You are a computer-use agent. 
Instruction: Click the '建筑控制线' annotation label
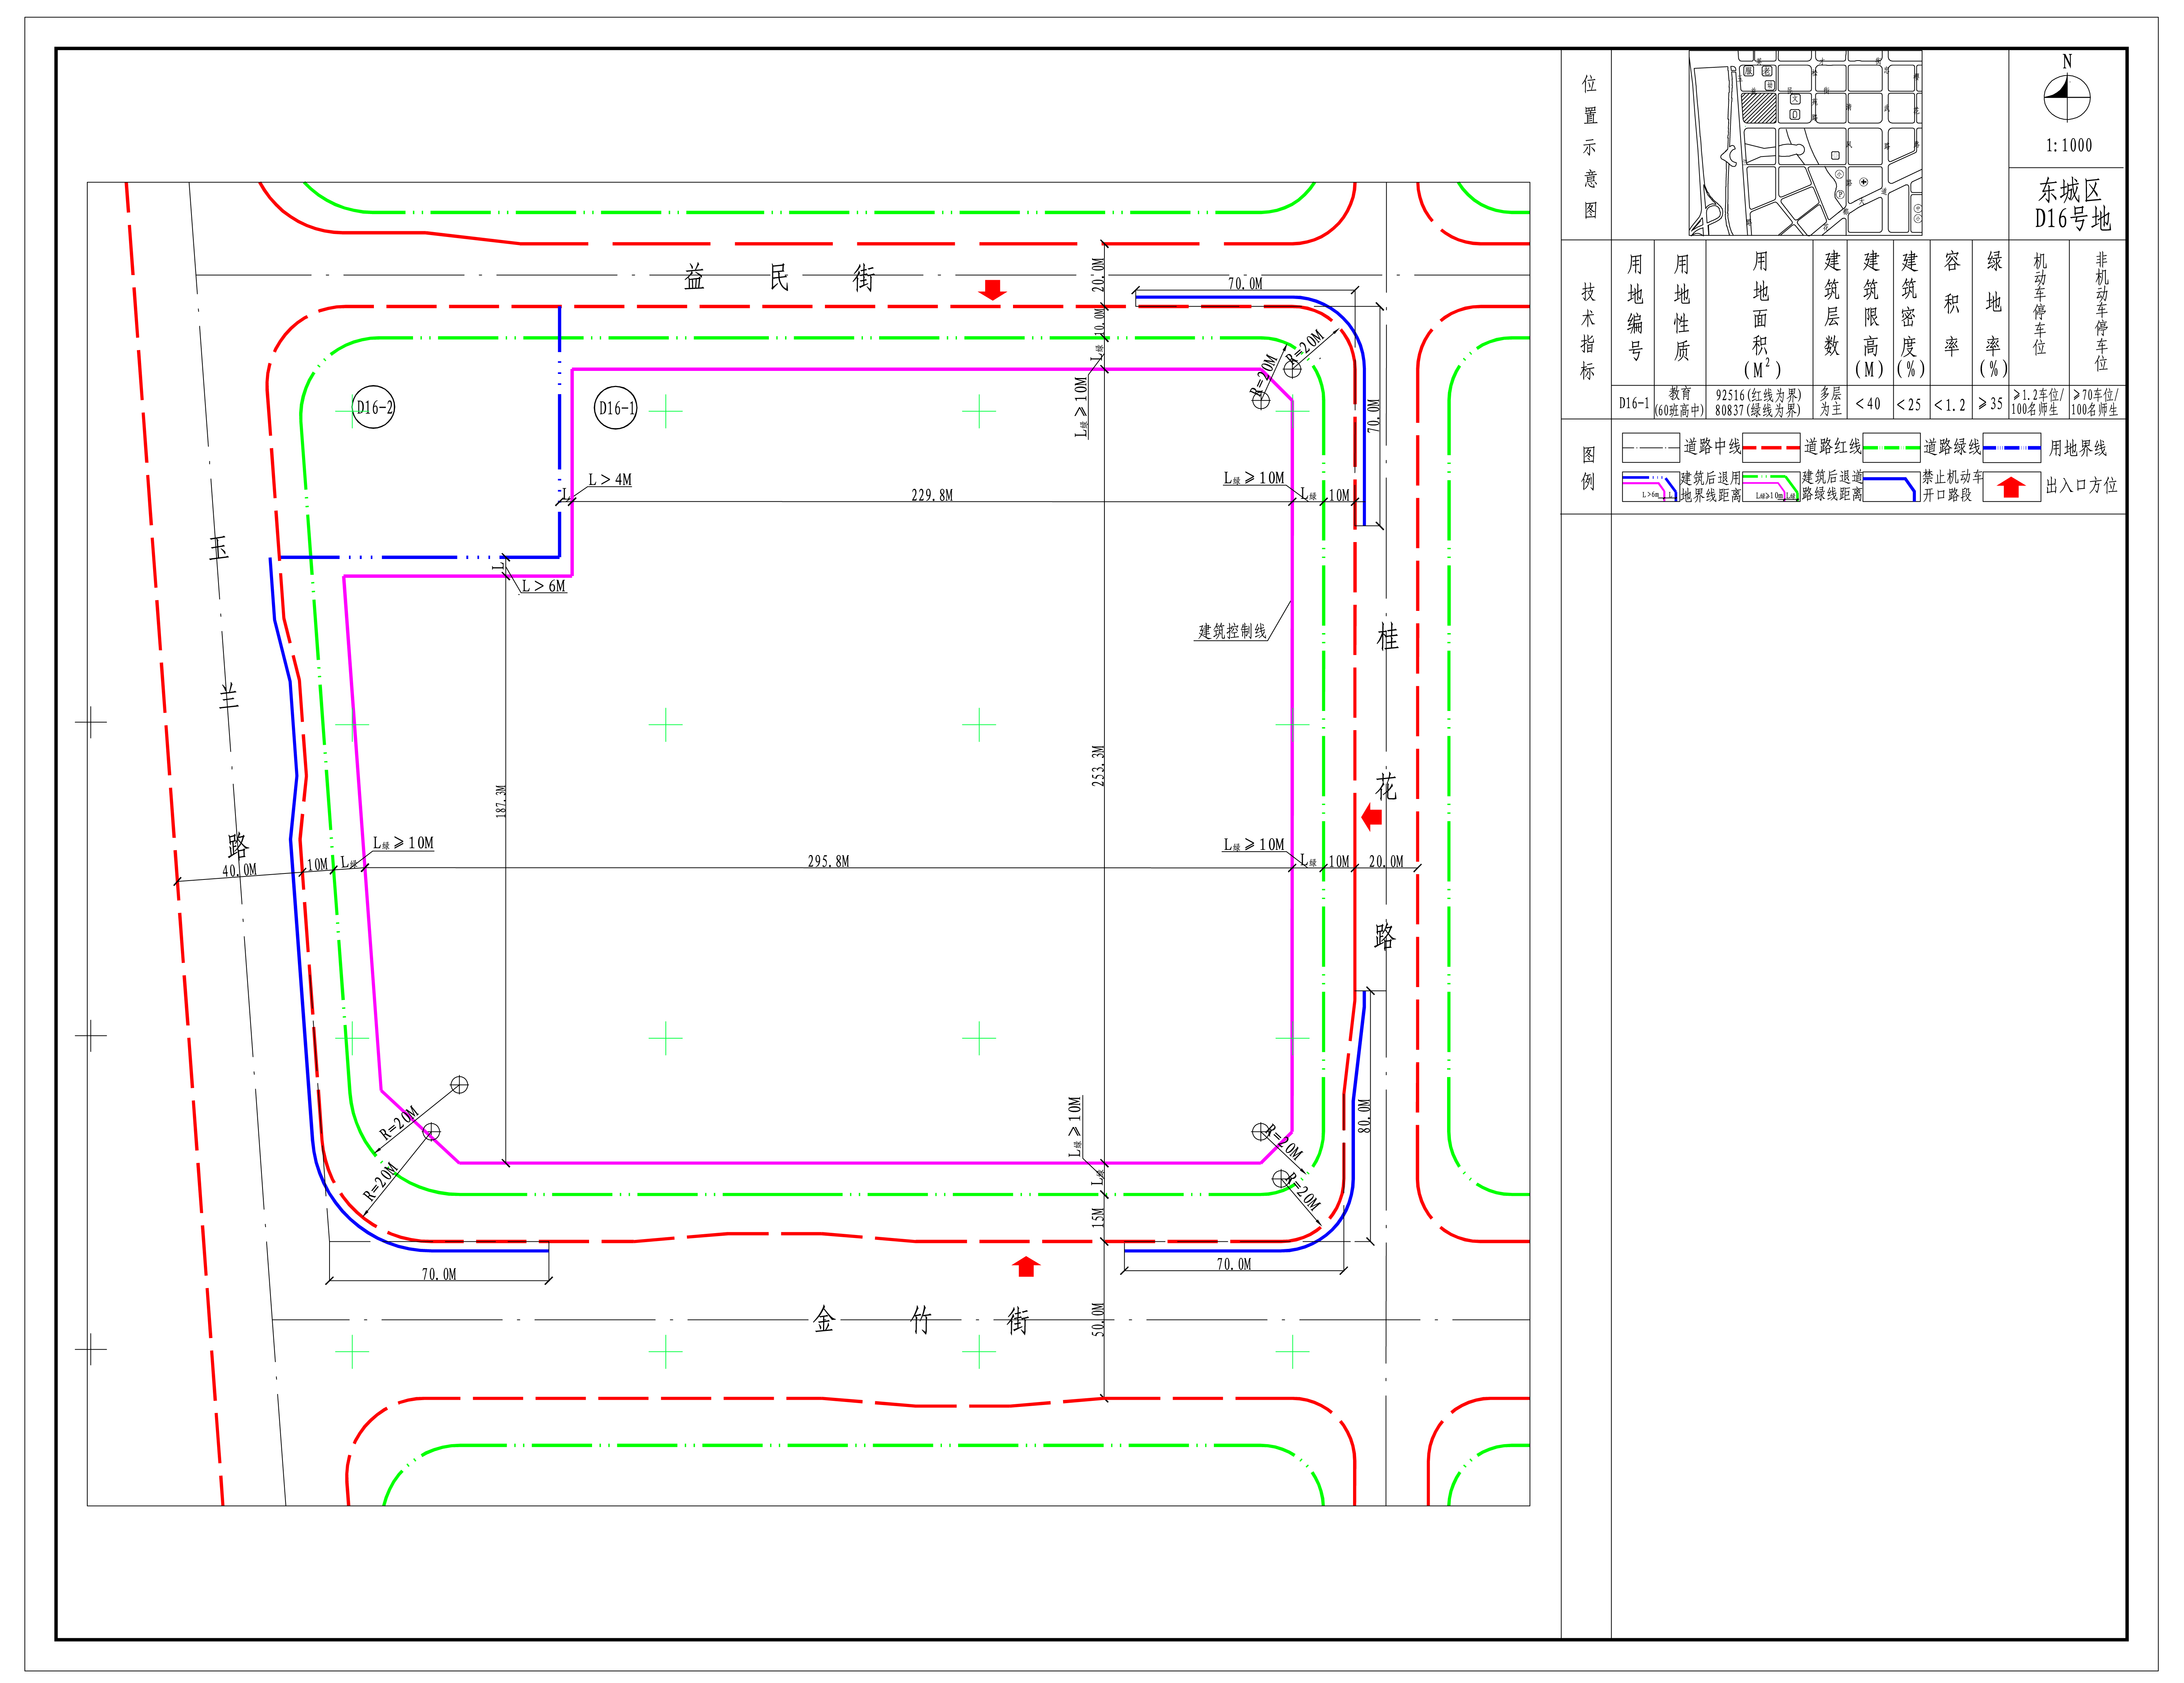pyautogui.click(x=1232, y=631)
